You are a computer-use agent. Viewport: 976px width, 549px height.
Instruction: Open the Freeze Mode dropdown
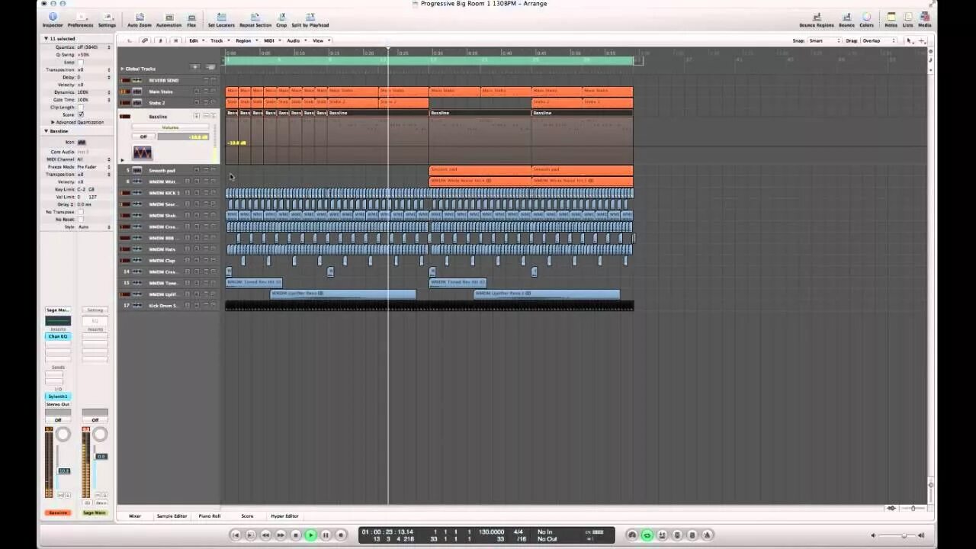point(94,167)
